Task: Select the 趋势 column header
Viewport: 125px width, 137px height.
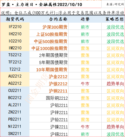Action: [85, 19]
